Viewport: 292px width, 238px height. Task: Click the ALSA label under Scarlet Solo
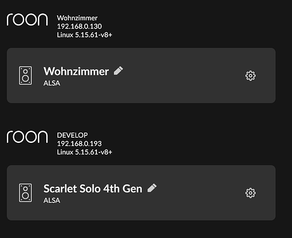52,201
